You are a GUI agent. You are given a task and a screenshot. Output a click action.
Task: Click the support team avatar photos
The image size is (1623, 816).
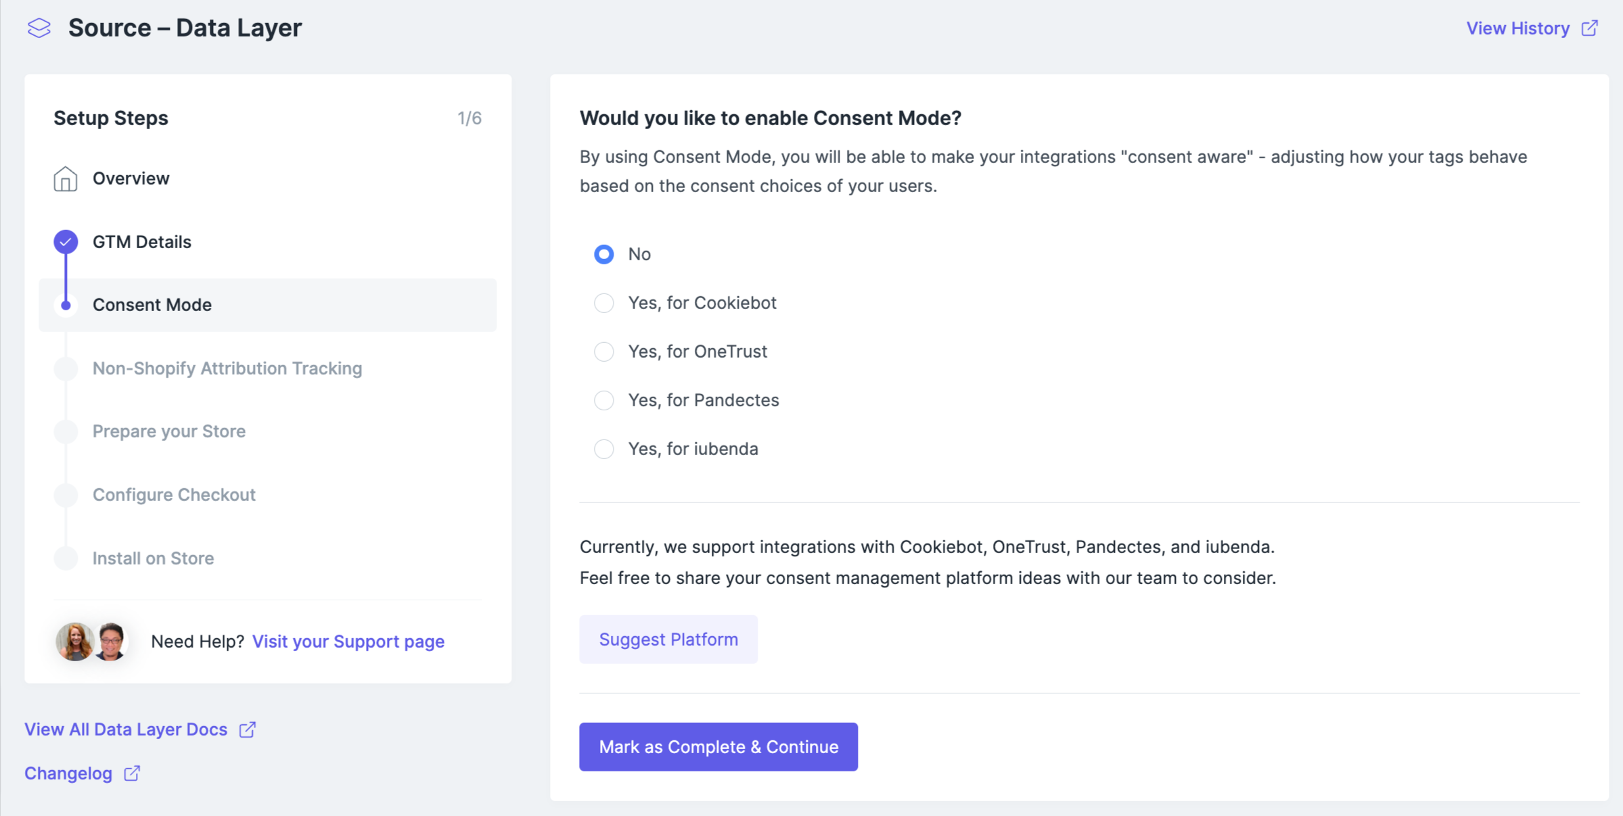(93, 642)
